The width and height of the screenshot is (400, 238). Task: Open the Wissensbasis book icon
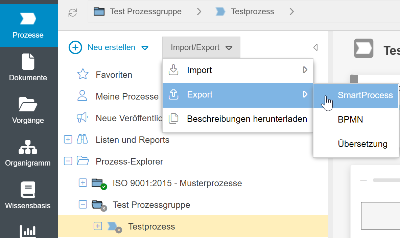point(28,190)
